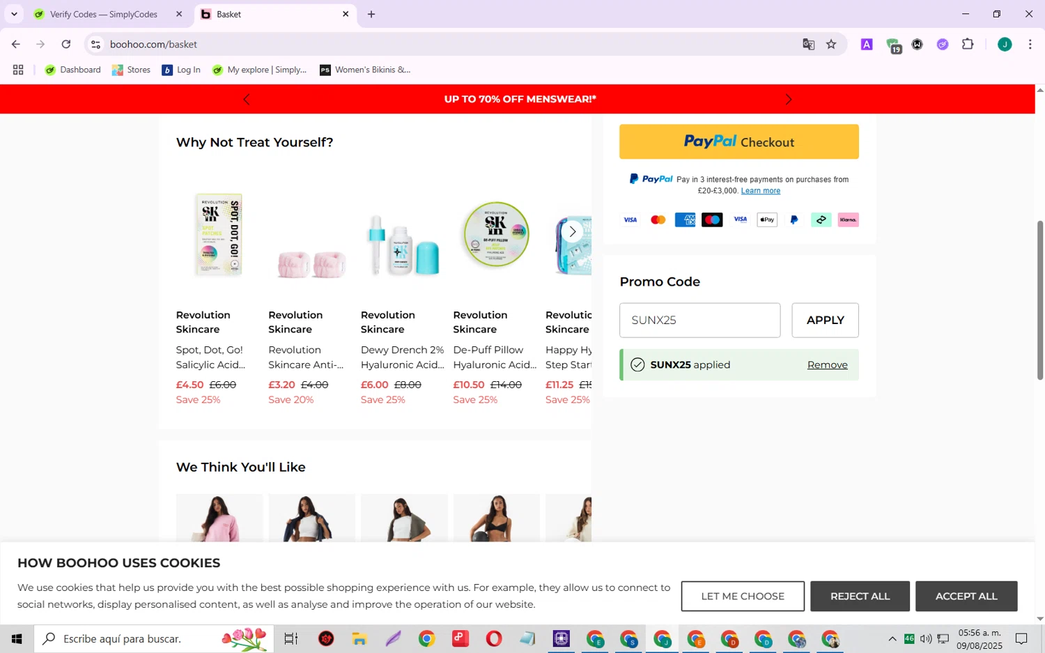Open Spot, Dot, Go! Salicylic Acid title

[x=210, y=358]
